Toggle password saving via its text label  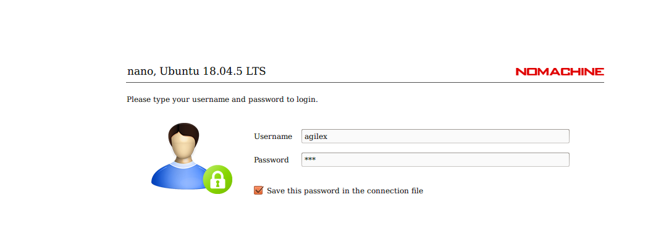pyautogui.click(x=345, y=191)
